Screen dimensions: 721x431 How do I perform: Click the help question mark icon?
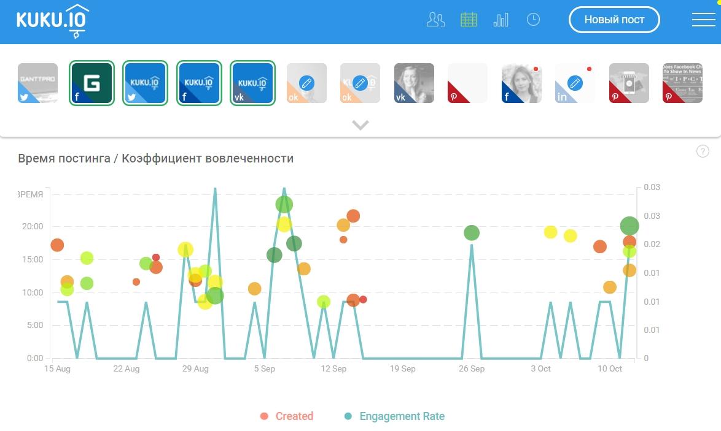(703, 151)
